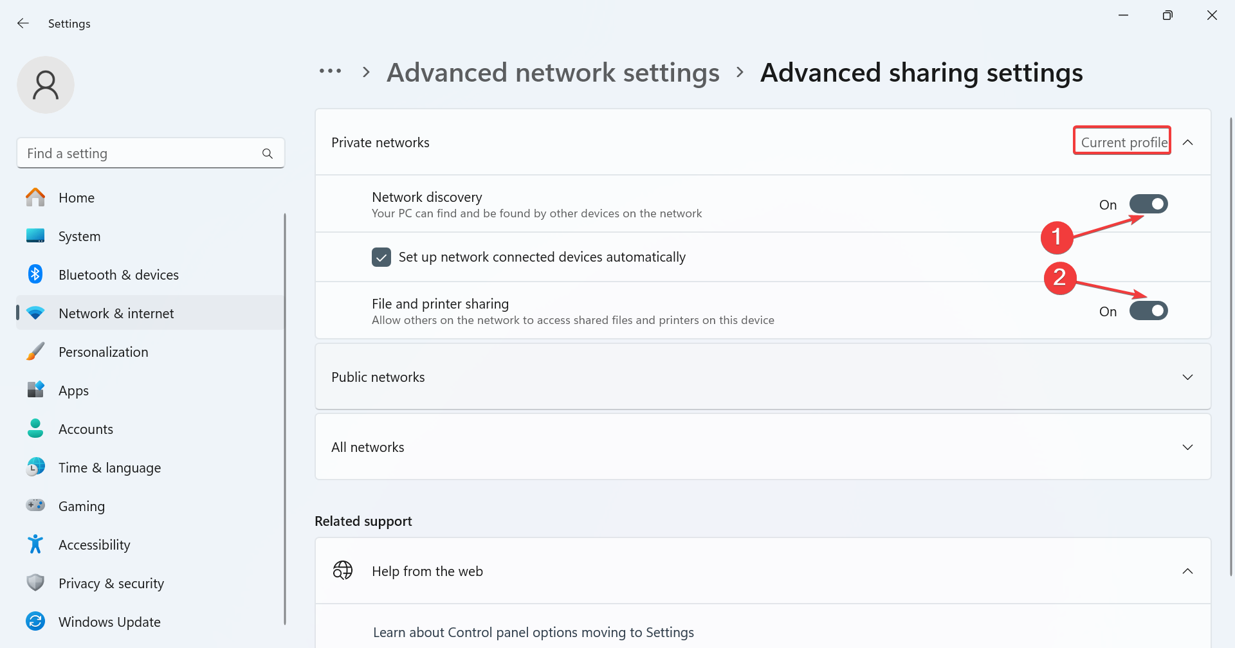Click the Gaming controller icon
This screenshot has height=648, width=1235.
pos(35,505)
